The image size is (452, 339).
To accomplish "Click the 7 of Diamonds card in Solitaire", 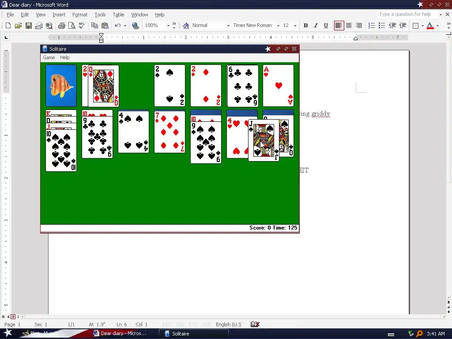I will (169, 132).
